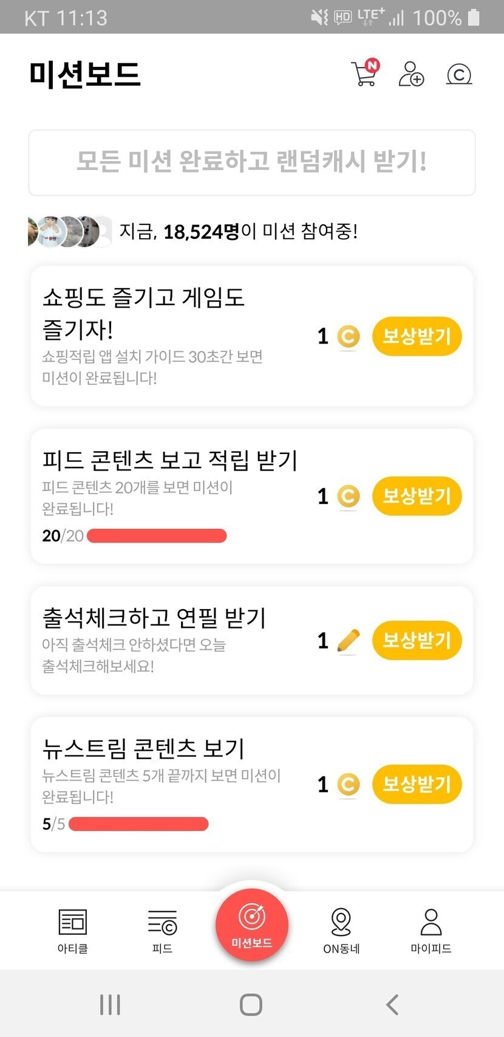The image size is (504, 1037).
Task: Open the cash coin icon in header
Action: pos(459,74)
